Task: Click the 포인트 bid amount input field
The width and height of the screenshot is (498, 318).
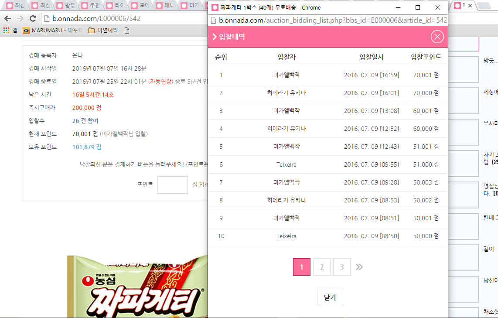Action: pyautogui.click(x=172, y=185)
